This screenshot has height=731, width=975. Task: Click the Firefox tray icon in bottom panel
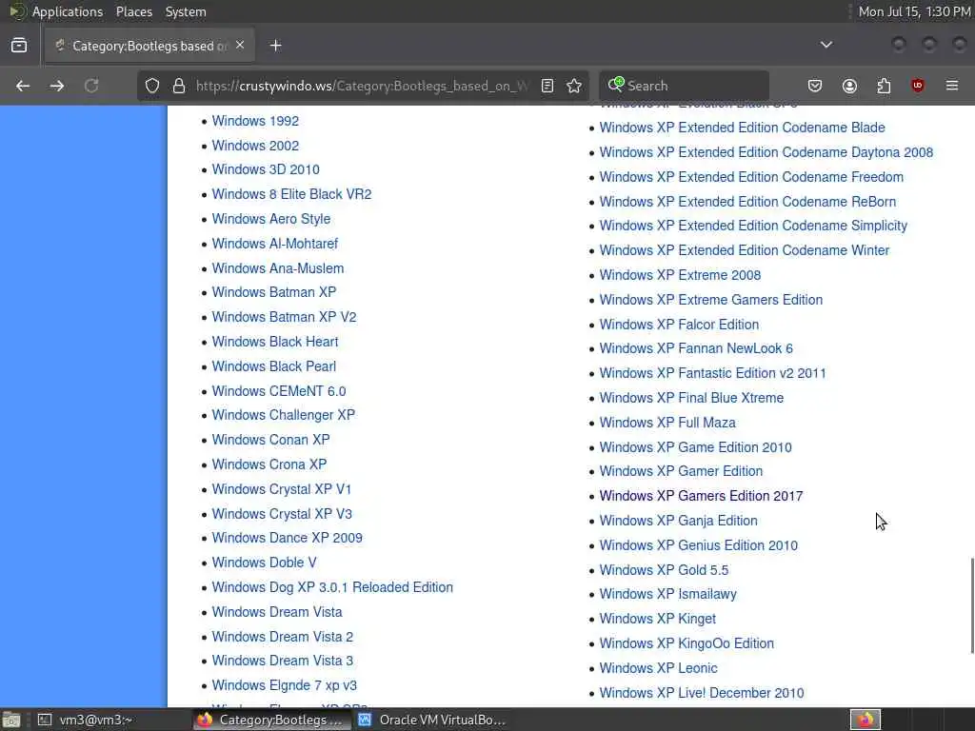[x=866, y=720]
